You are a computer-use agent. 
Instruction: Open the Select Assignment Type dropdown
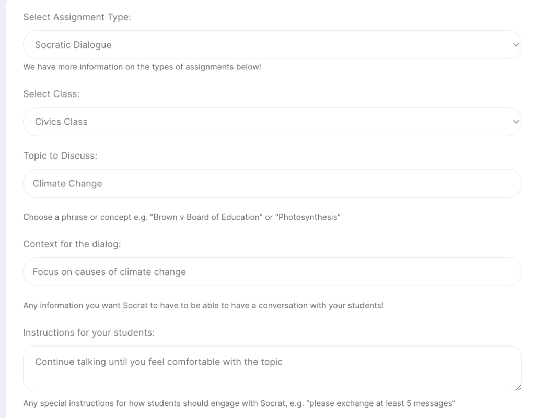tap(272, 45)
